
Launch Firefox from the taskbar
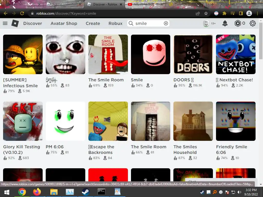[37, 192]
